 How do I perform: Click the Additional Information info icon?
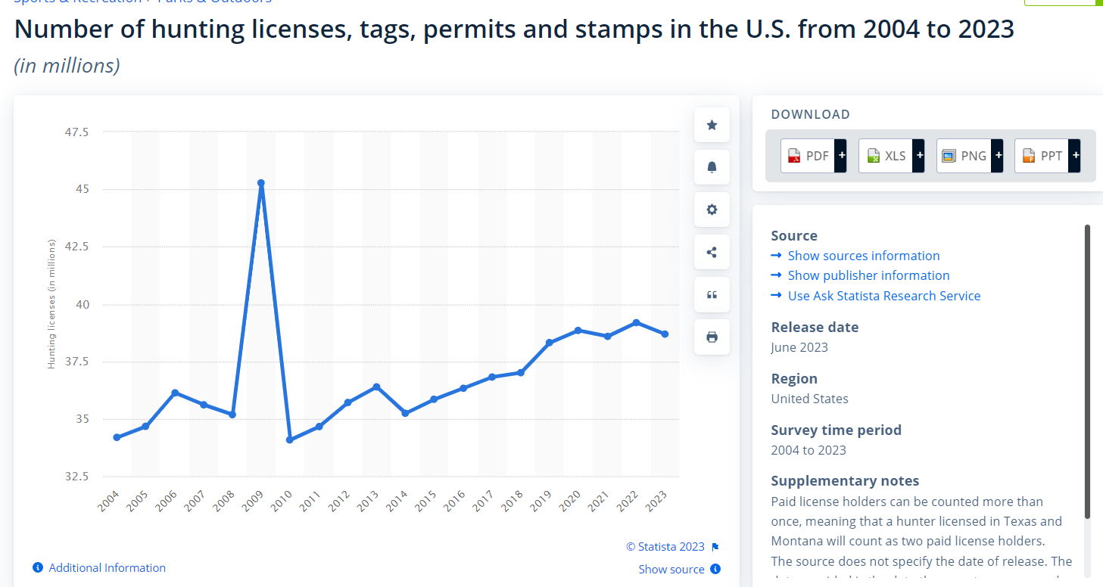pos(38,567)
